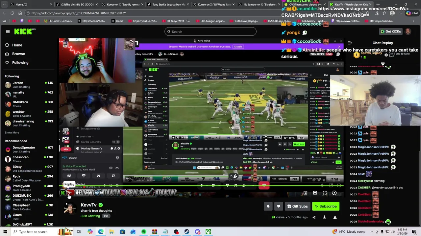Collapse the Chat Replay panel arrow
This screenshot has width=421, height=236.
coord(350,43)
